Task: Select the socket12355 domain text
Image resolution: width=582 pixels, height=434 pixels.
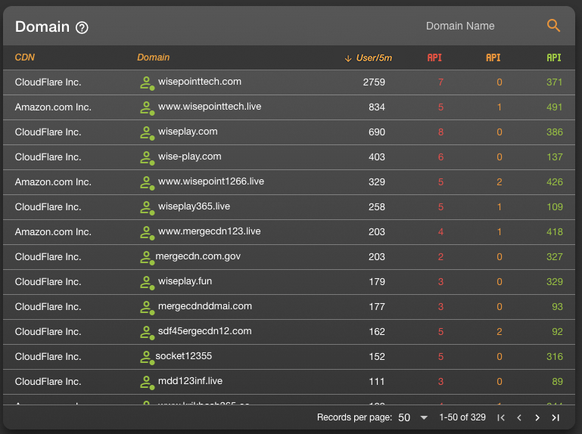Action: 184,356
